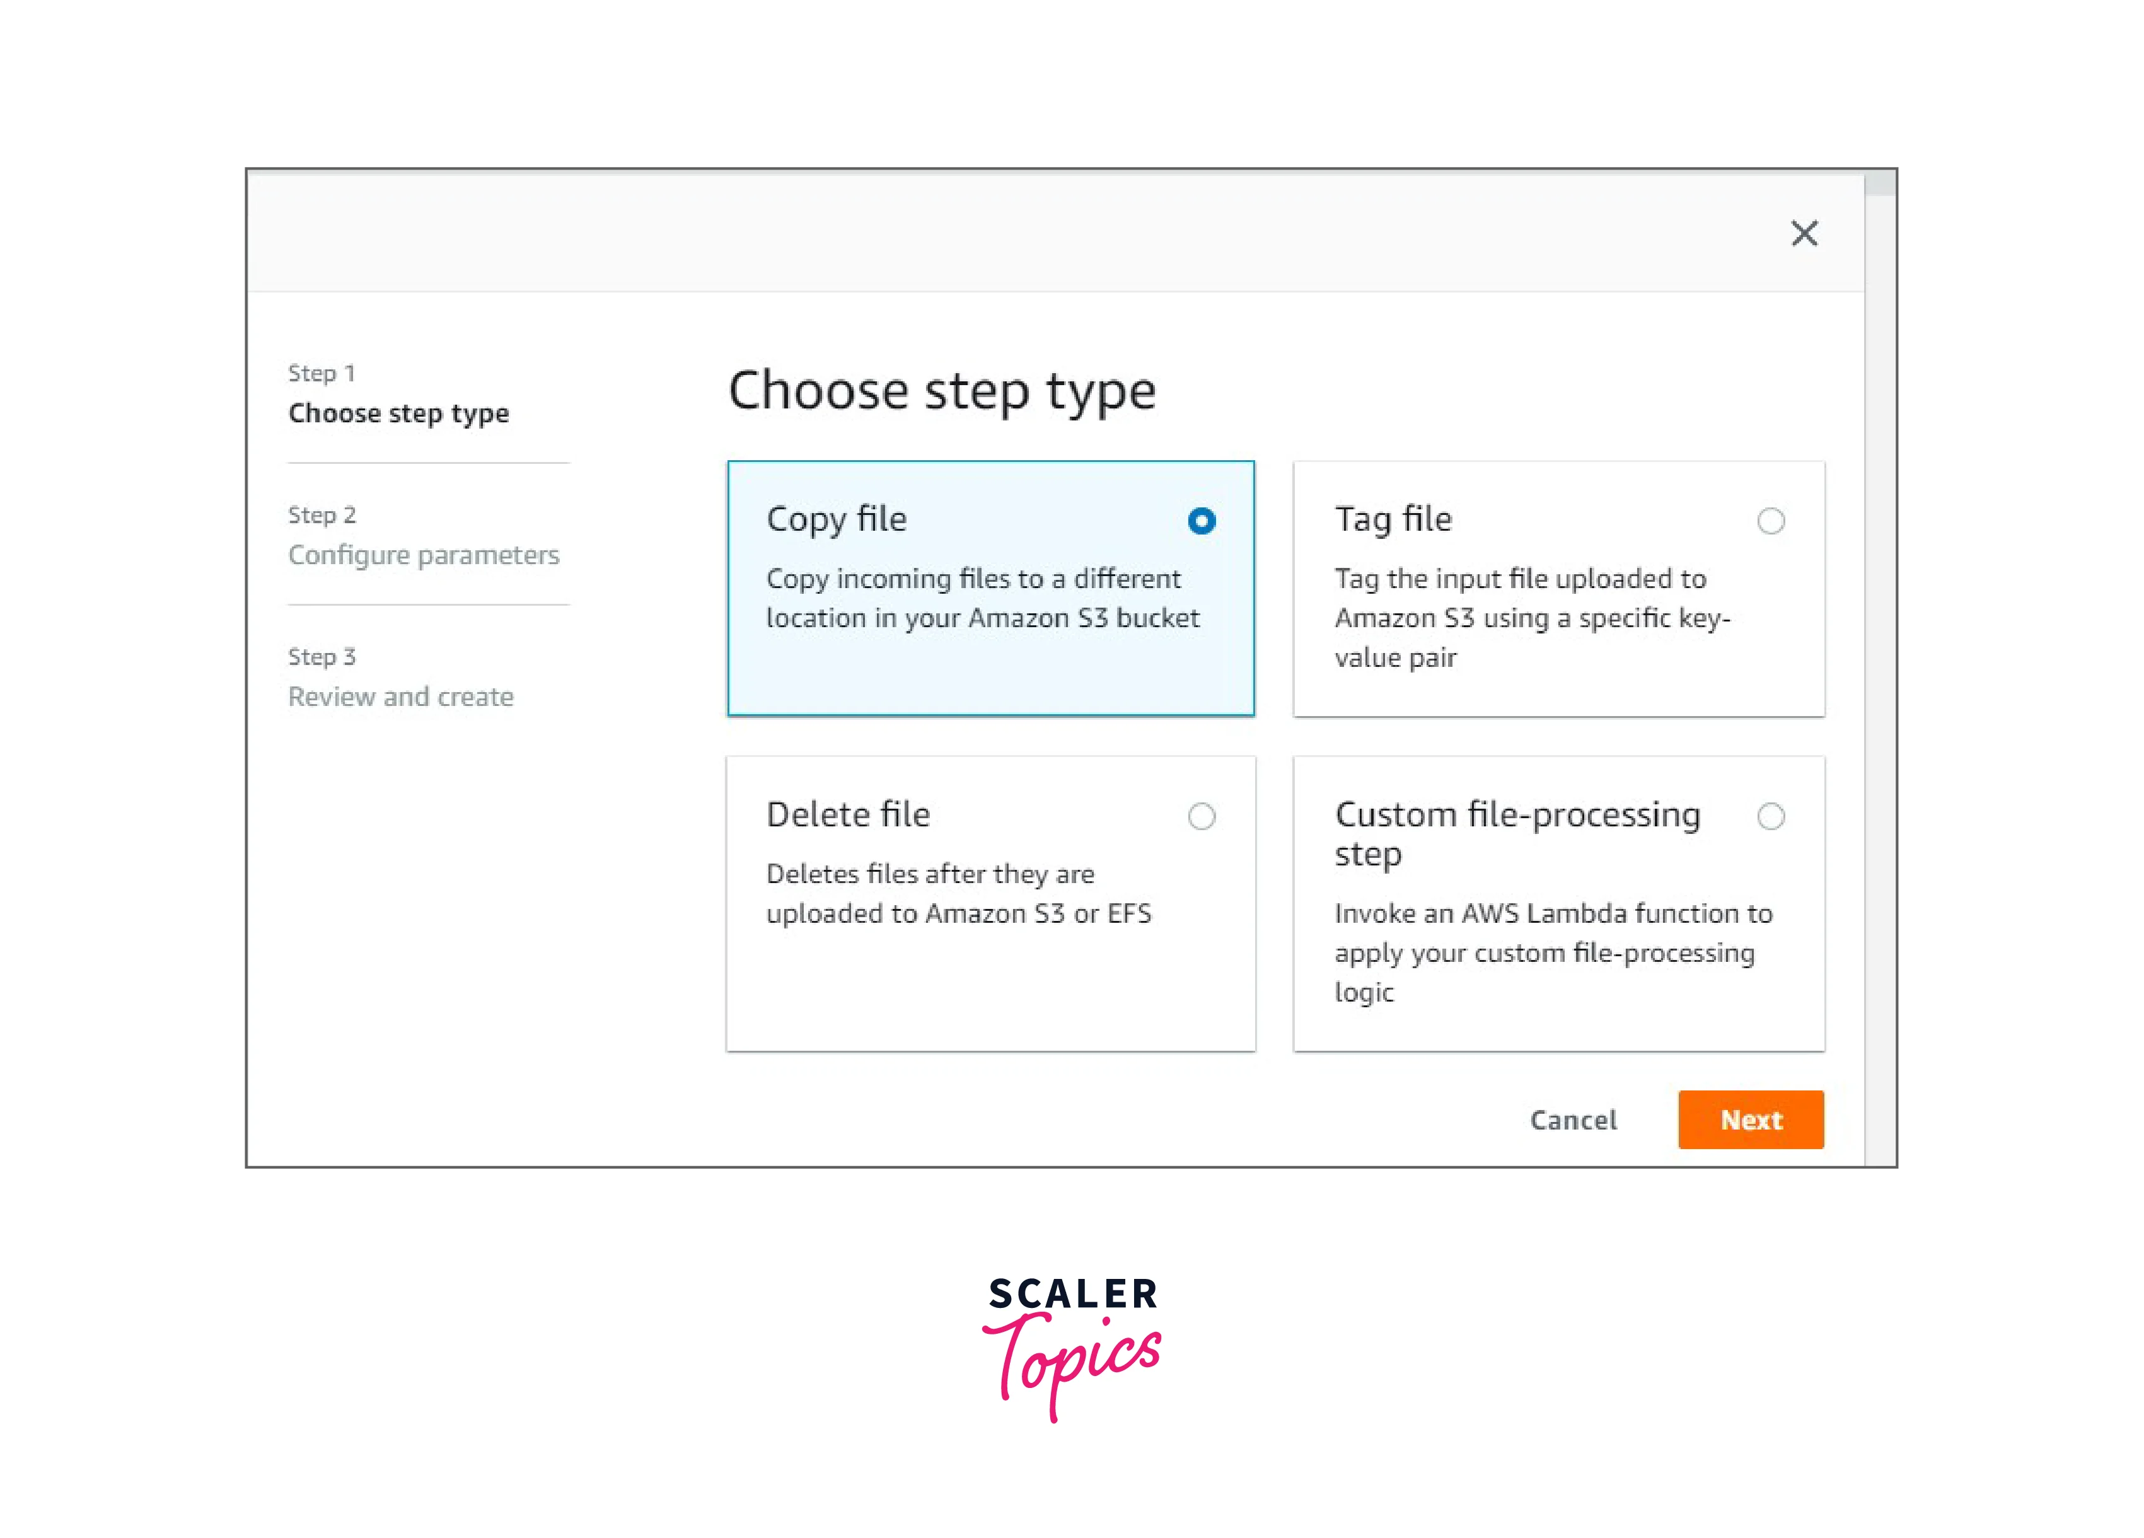Close the step type dialog with X
The width and height of the screenshot is (2144, 1538).
(x=1804, y=233)
